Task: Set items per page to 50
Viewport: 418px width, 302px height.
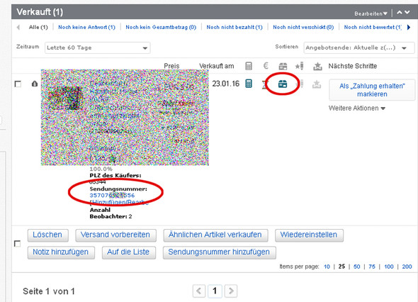Action: (356, 267)
